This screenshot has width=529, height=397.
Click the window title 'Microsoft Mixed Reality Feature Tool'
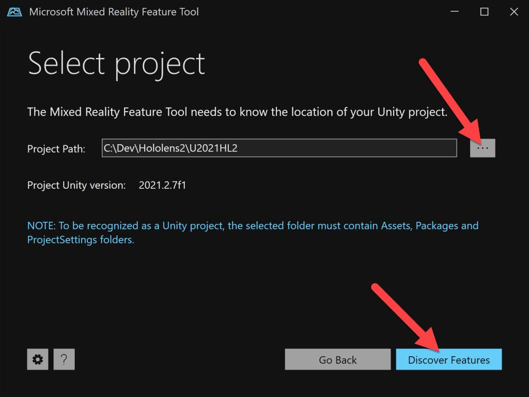(114, 12)
